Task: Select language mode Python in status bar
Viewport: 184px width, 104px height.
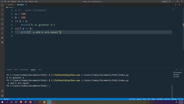Action: [153, 99]
